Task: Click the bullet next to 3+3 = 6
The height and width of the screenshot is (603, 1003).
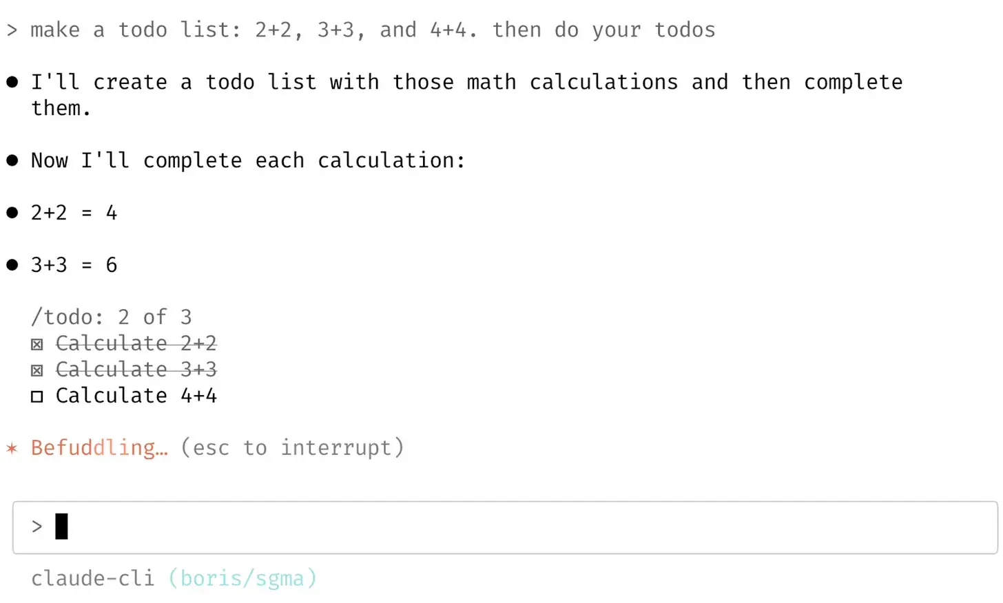Action: [12, 265]
